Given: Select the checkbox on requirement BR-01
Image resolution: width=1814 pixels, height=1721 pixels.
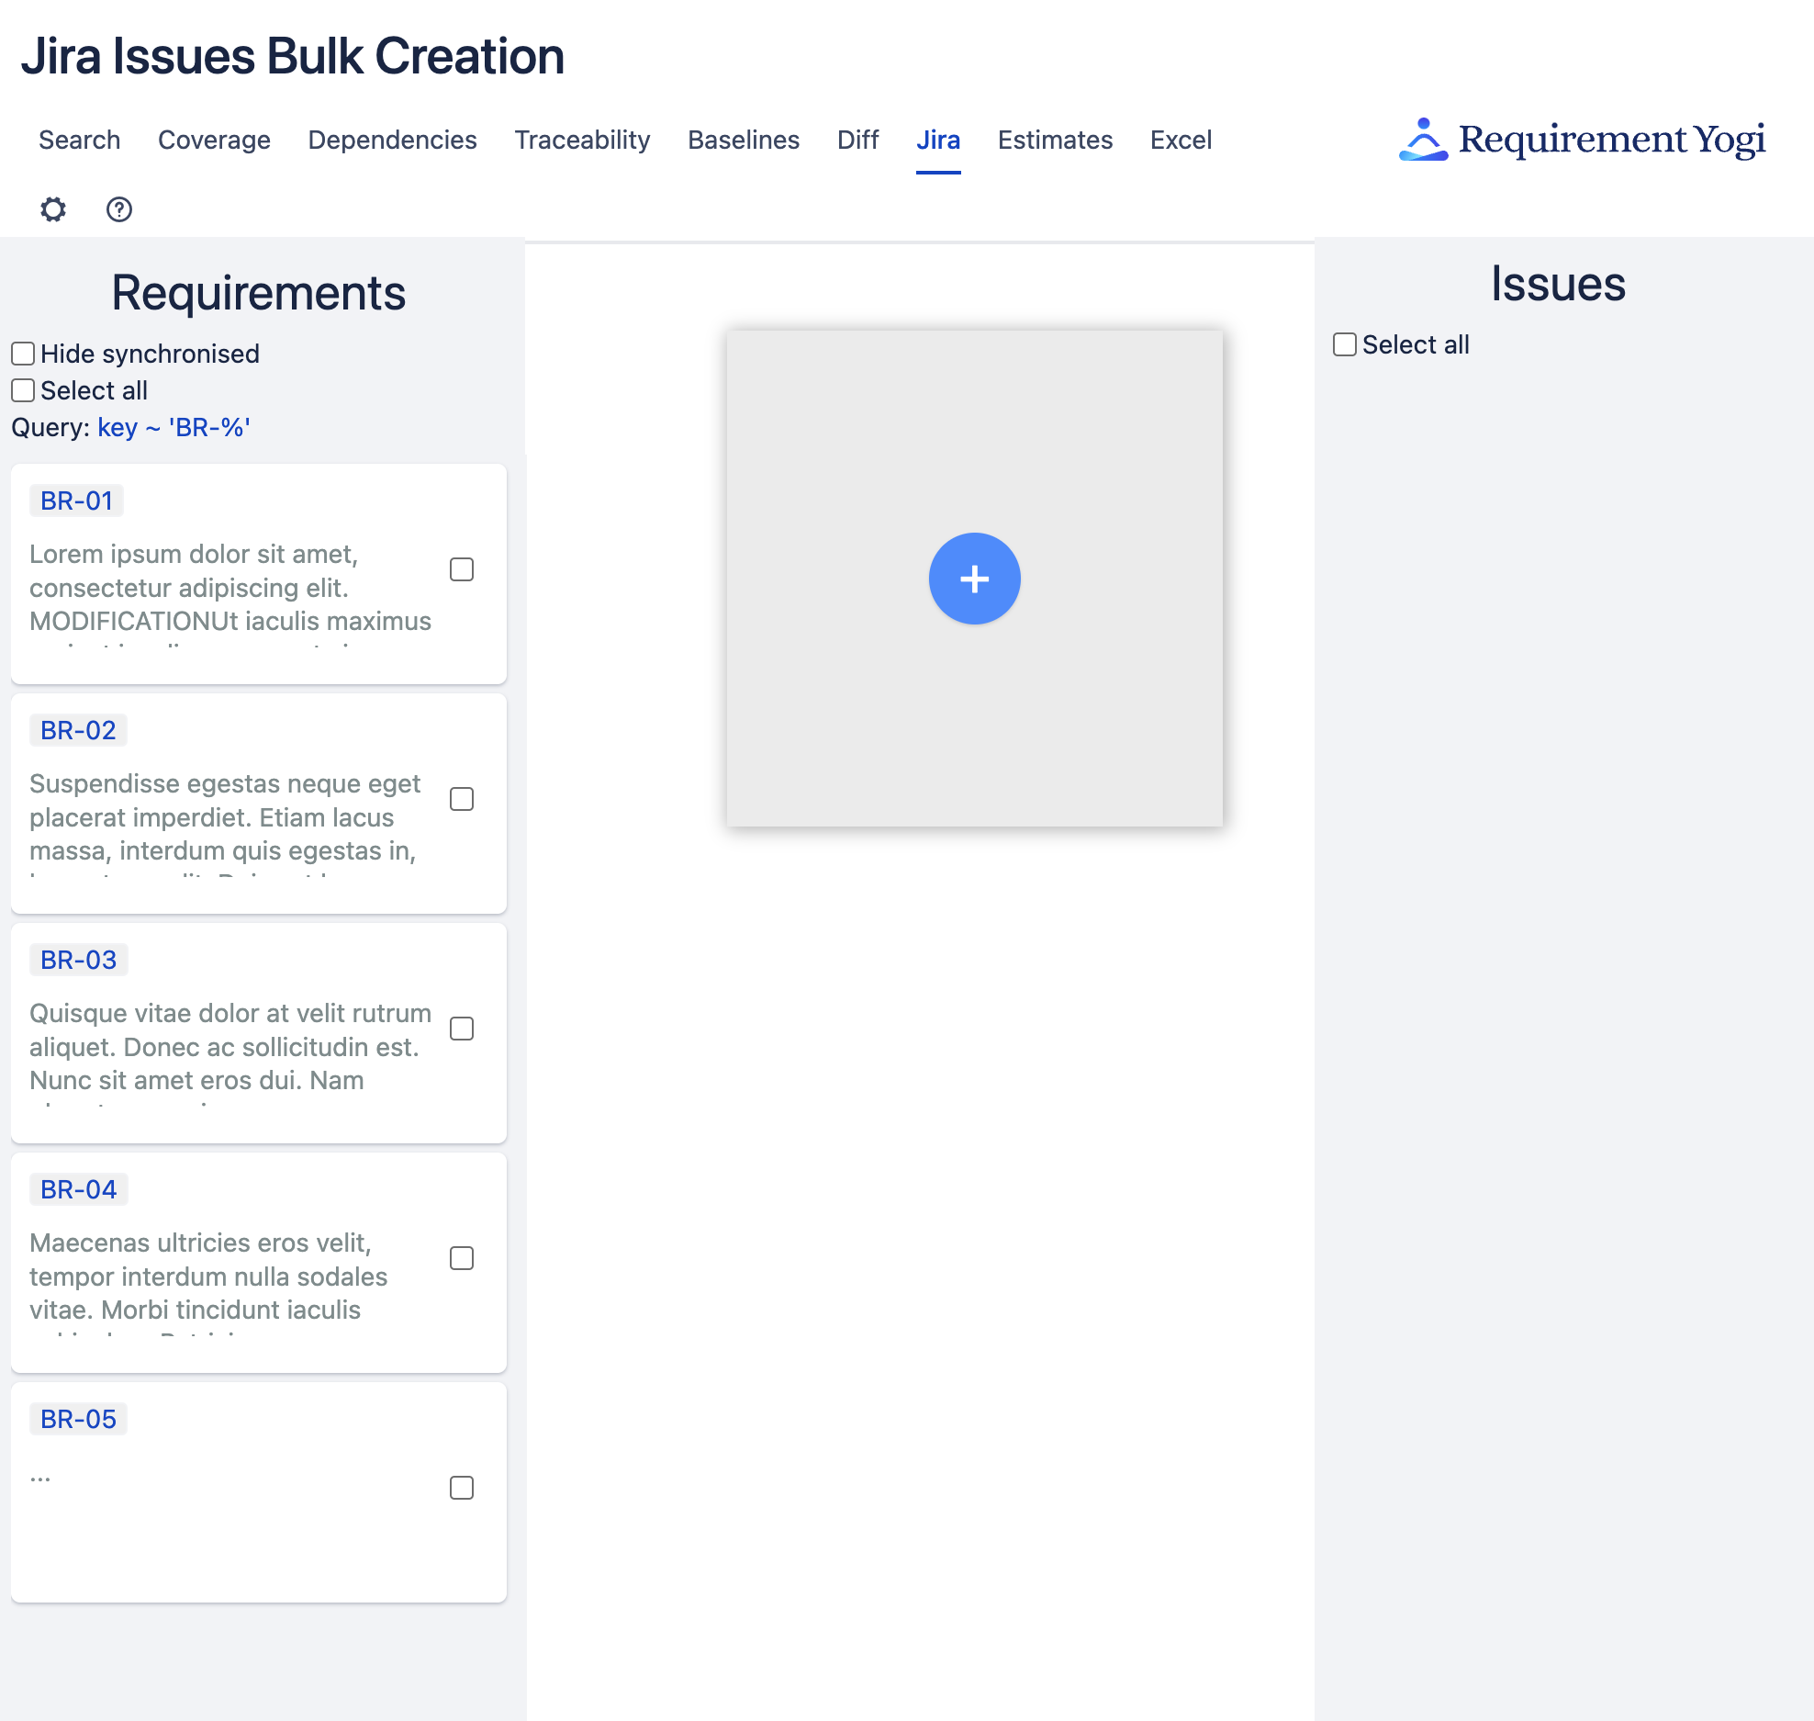Looking at the screenshot, I should (463, 569).
